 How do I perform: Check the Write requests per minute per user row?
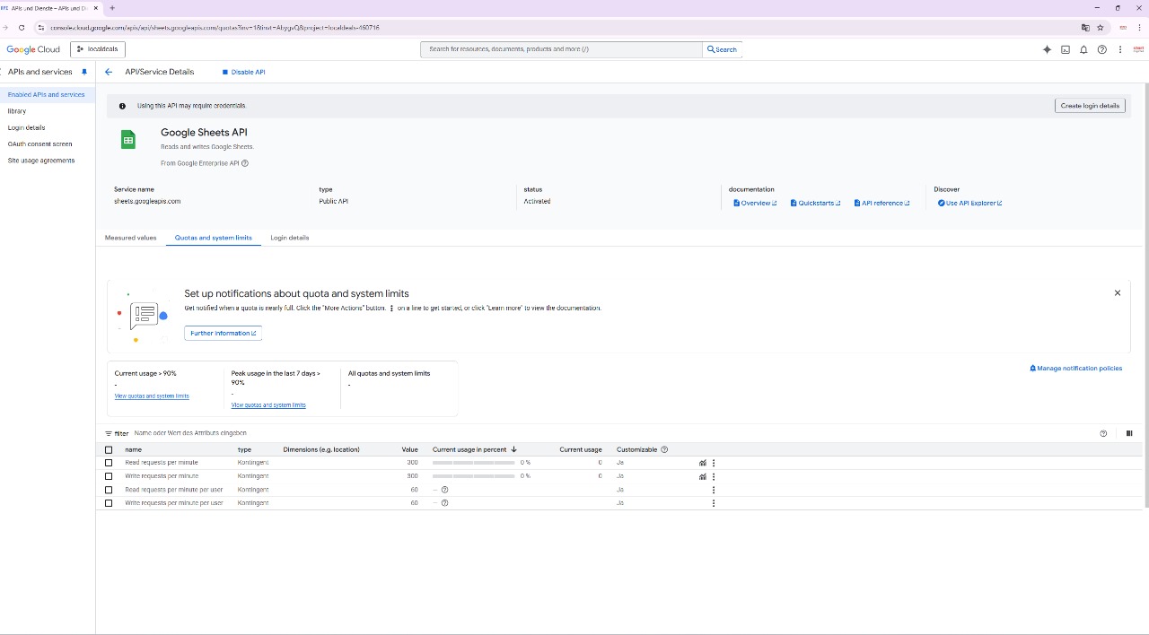point(109,503)
